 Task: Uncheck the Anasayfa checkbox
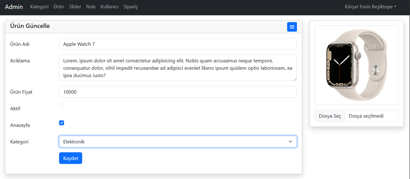(61, 123)
